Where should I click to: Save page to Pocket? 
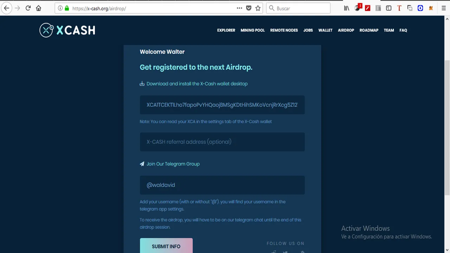click(249, 8)
